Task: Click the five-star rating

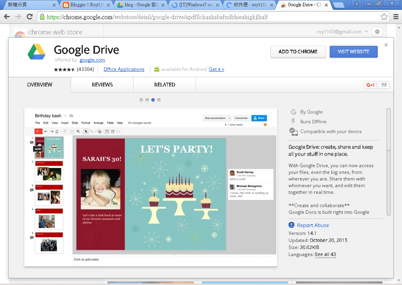Action: tap(64, 70)
